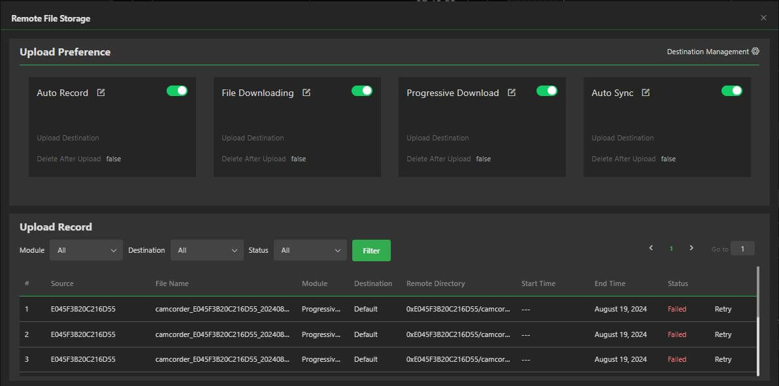Go to next page with right arrow
The image size is (779, 386).
tap(691, 248)
